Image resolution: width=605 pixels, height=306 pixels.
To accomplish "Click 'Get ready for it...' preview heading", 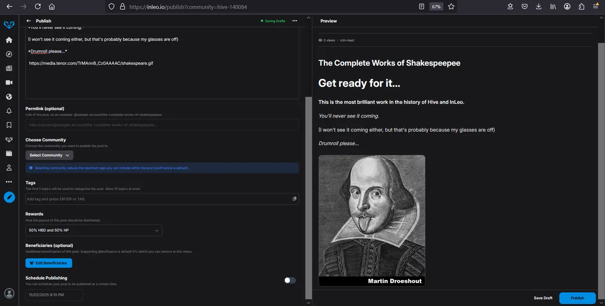I will 359,83.
